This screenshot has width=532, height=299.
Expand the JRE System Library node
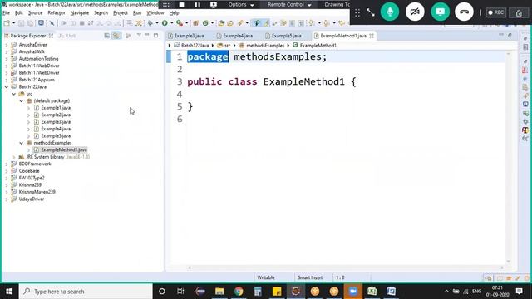click(14, 157)
